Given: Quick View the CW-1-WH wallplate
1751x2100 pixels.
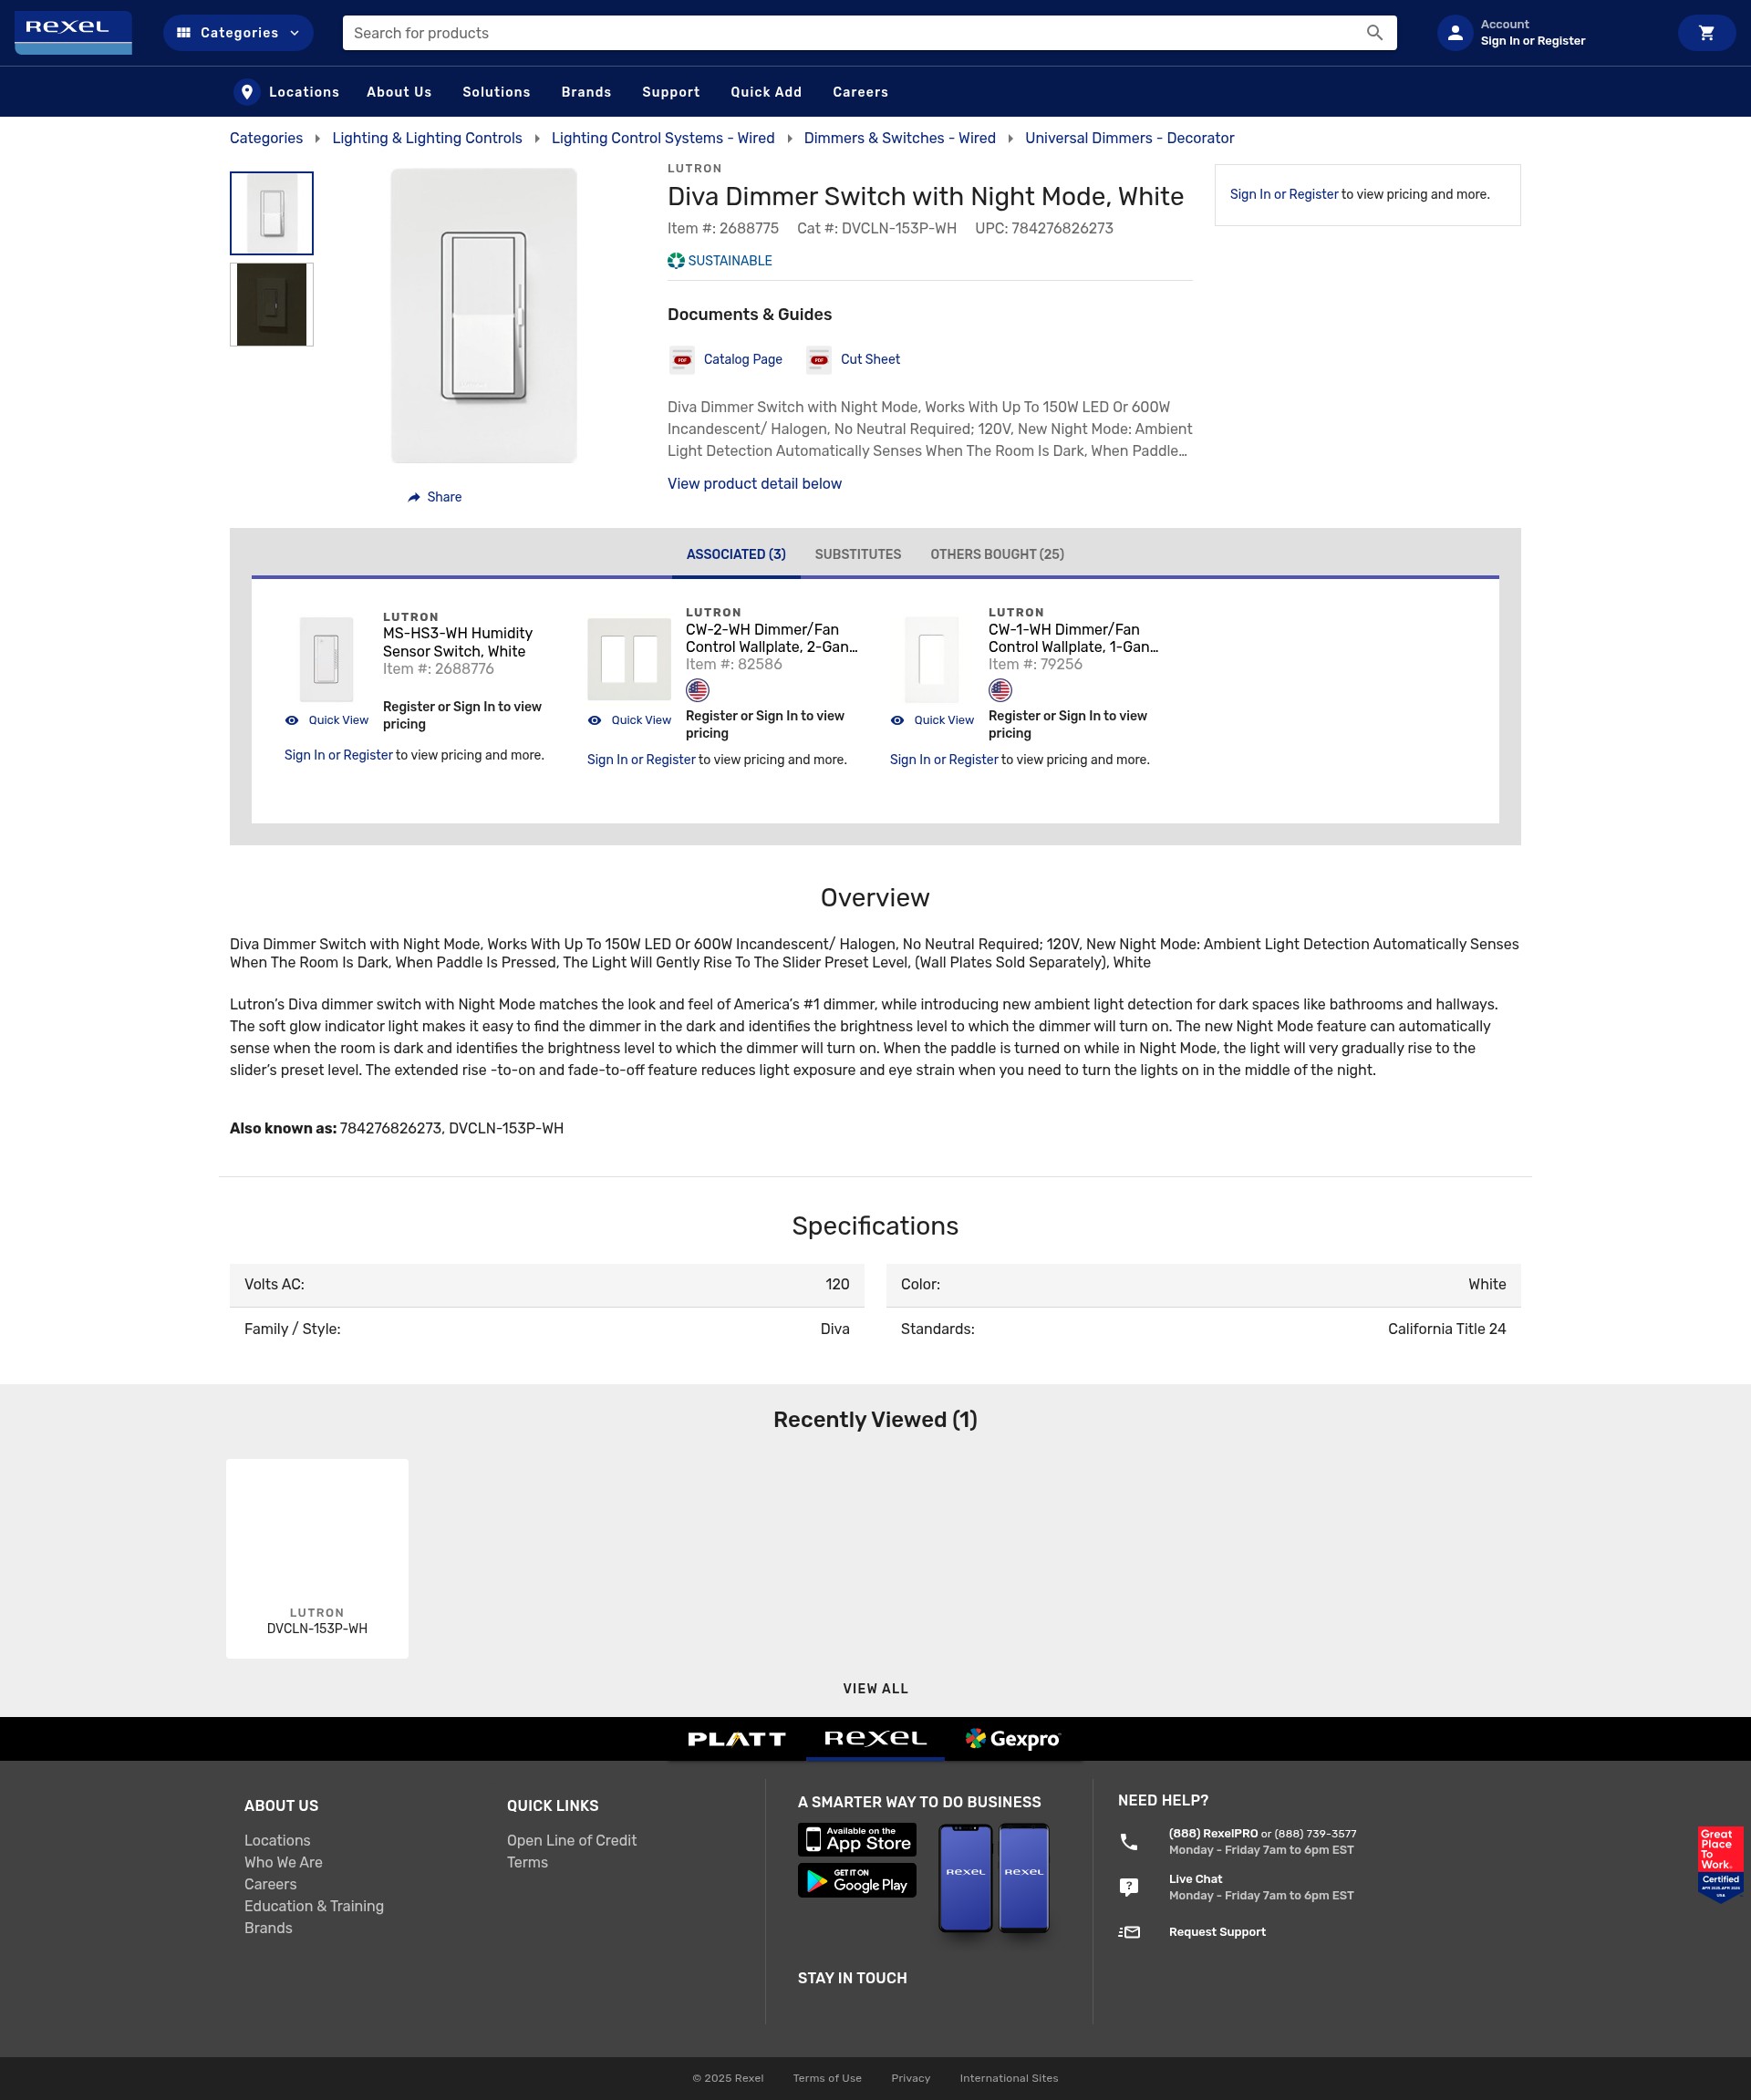Looking at the screenshot, I should coord(932,720).
